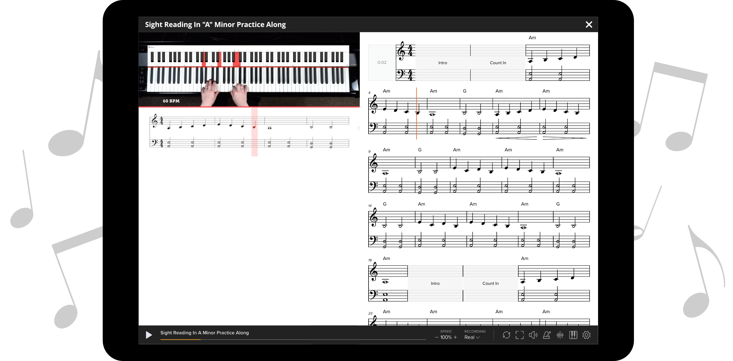This screenshot has width=733, height=361.
Task: Select the Count In section
Action: tap(498, 62)
